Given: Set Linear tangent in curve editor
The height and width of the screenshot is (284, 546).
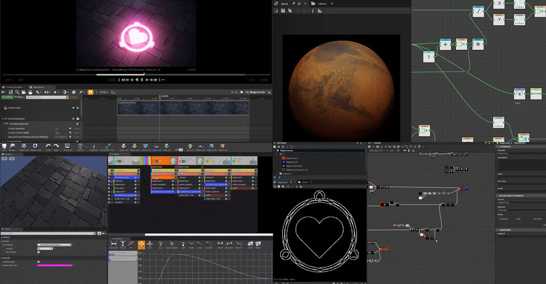Looking at the screenshot, I should (x=200, y=245).
